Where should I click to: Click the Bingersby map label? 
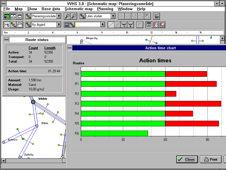coord(92,38)
